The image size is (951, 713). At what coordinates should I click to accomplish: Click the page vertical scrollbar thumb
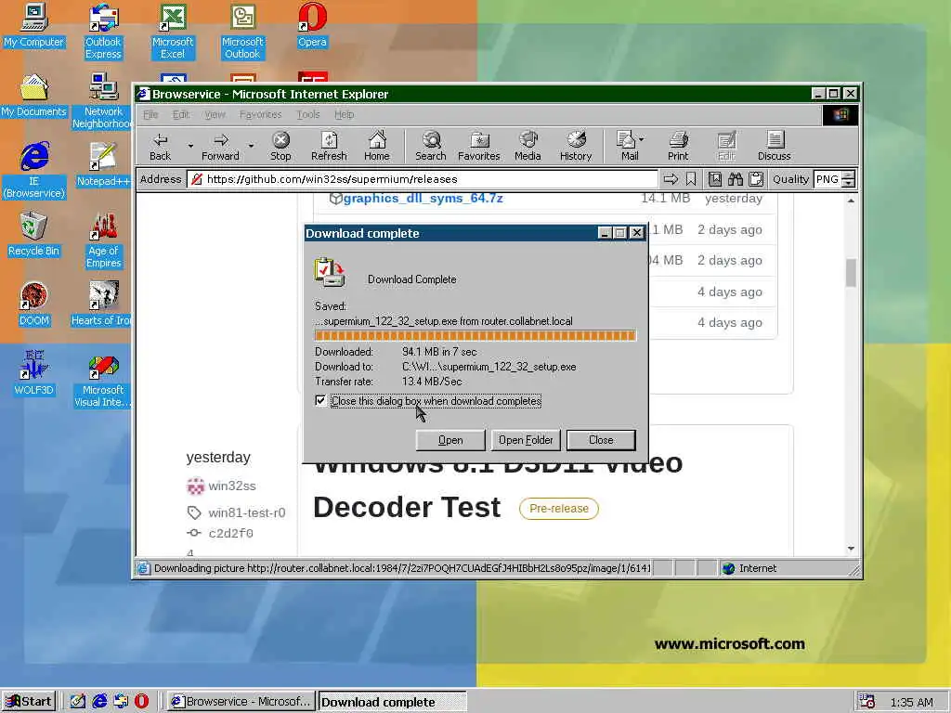click(x=851, y=273)
